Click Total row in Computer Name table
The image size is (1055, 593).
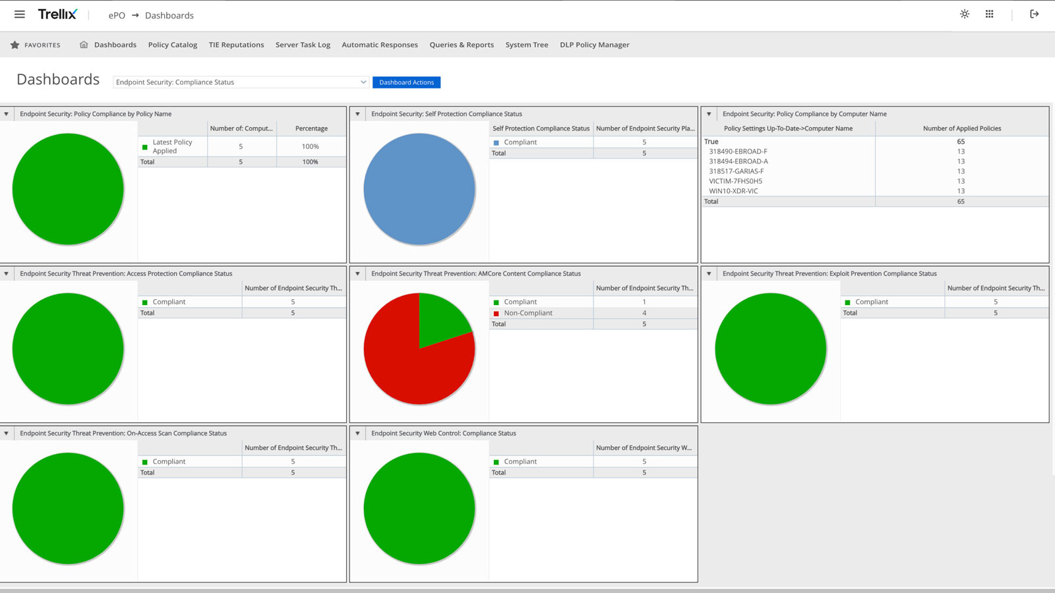[875, 202]
